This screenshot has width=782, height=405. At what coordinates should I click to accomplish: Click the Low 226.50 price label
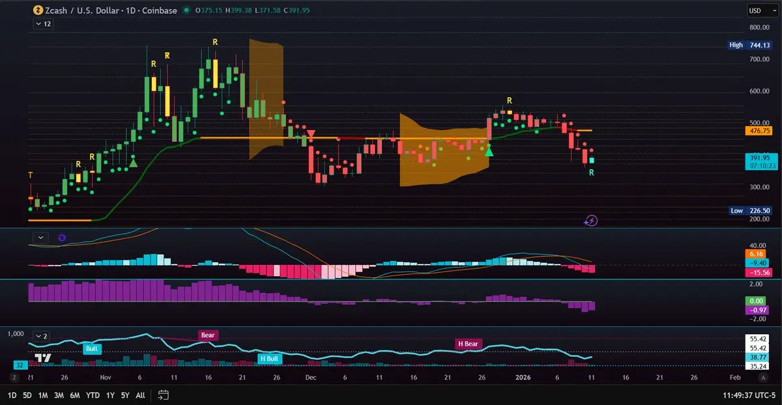click(751, 210)
